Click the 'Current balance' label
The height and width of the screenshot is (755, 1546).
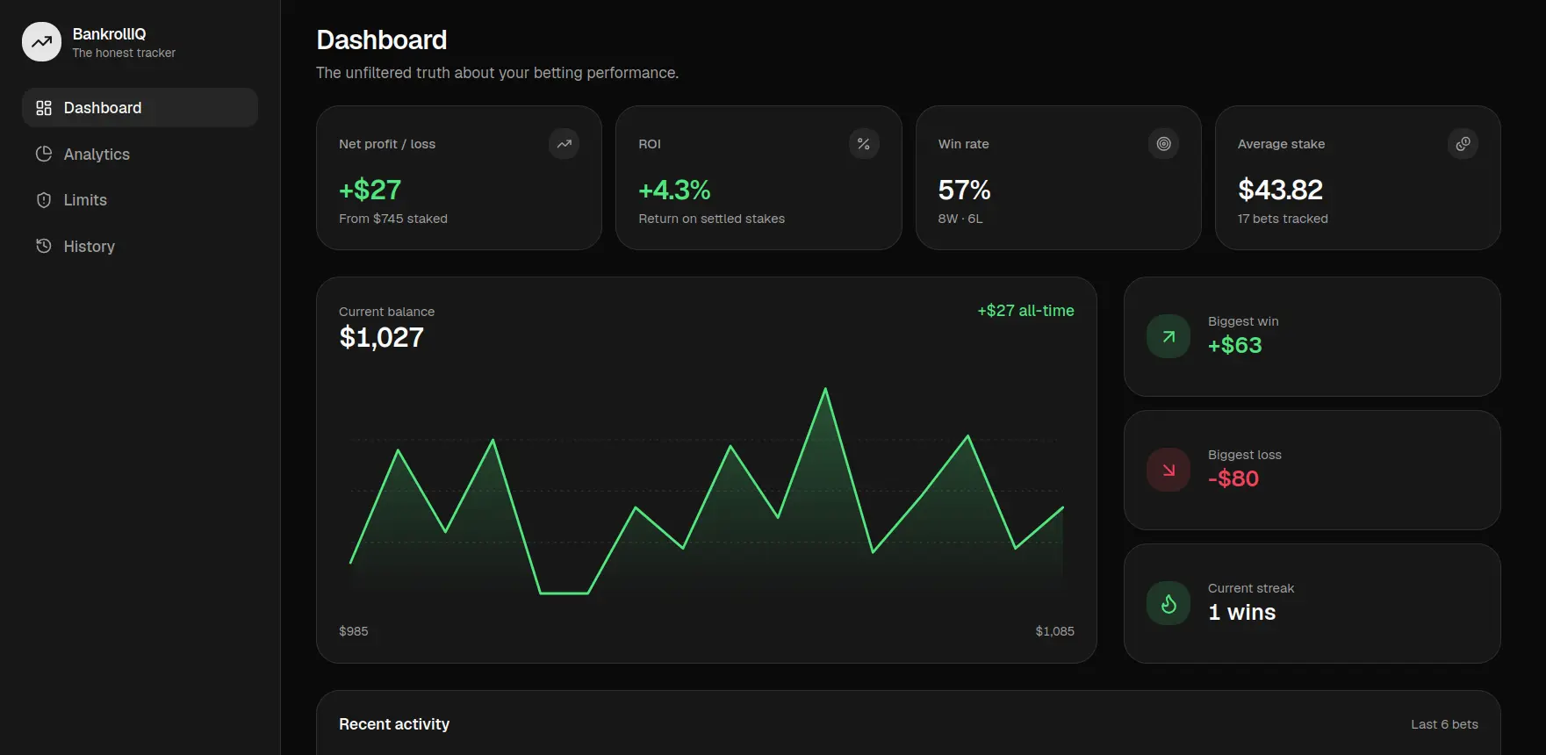pos(386,312)
